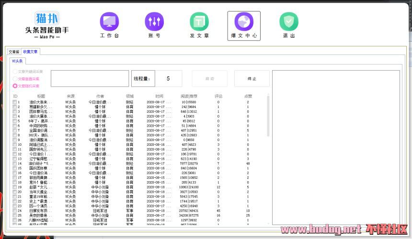Click the keyword input box beside the radios
The width and height of the screenshot is (412, 239).
pos(90,78)
